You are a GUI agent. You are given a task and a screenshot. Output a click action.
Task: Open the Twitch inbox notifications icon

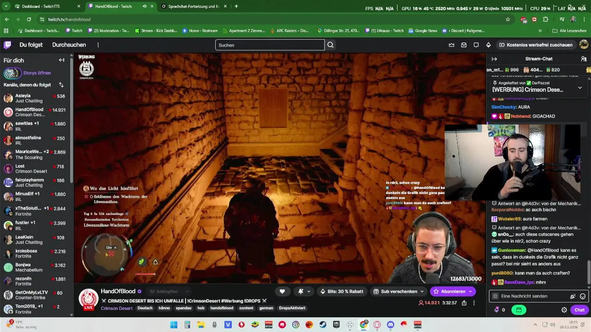tap(464, 45)
